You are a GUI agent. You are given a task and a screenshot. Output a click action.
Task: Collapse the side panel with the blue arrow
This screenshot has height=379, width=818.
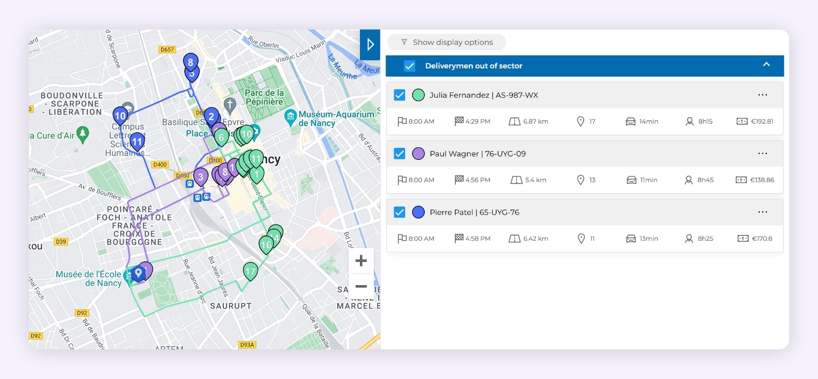370,44
